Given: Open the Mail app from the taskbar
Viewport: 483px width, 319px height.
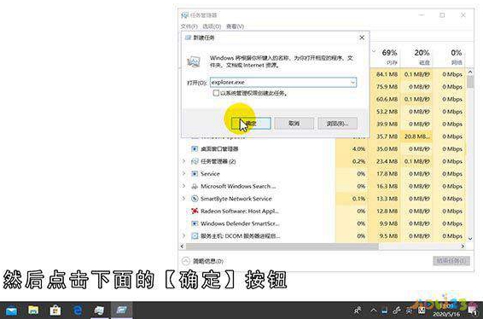Looking at the screenshot, I should tap(12, 310).
